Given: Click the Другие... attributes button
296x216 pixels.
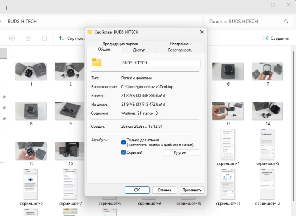Looking at the screenshot, I should pyautogui.click(x=181, y=152).
